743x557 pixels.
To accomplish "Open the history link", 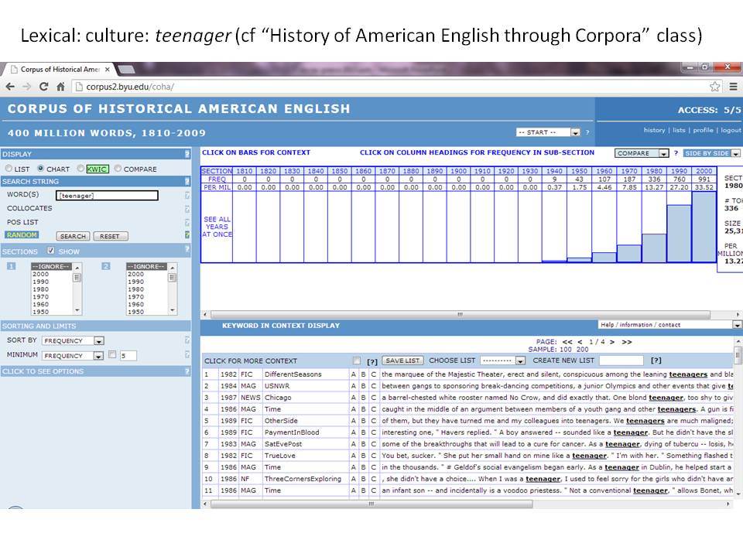I will tap(654, 130).
